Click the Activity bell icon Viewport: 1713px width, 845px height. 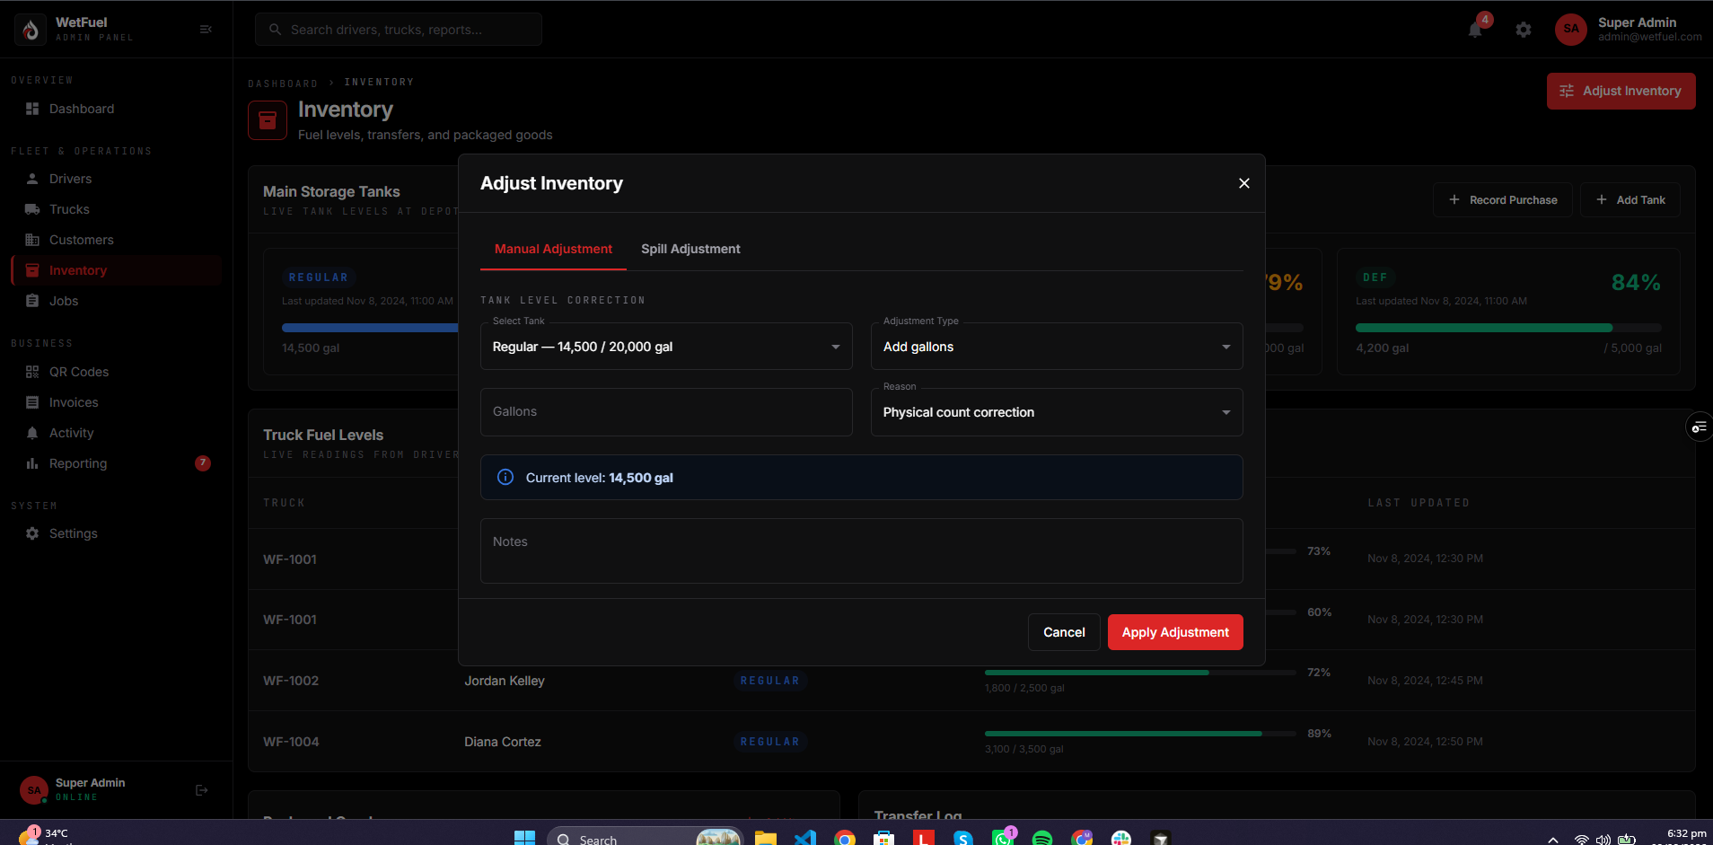[32, 433]
